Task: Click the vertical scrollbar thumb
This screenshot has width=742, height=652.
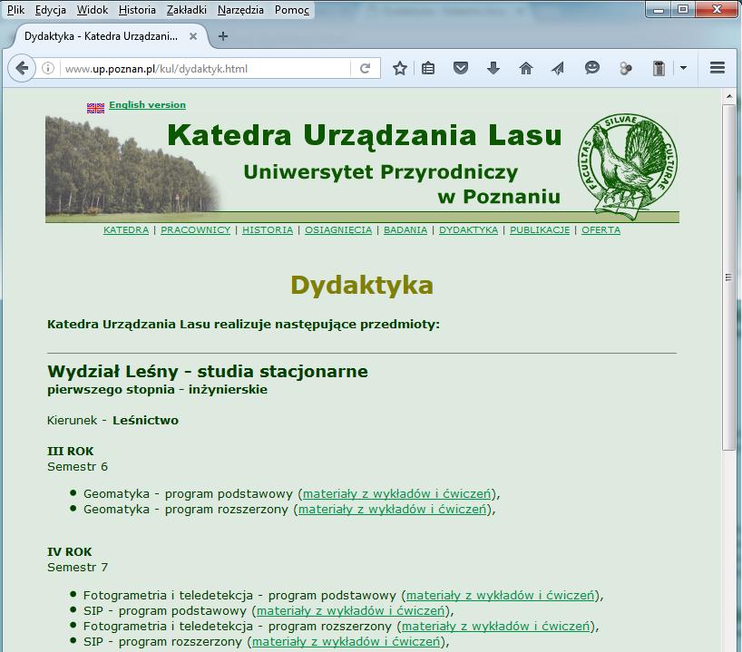Action: (x=728, y=277)
